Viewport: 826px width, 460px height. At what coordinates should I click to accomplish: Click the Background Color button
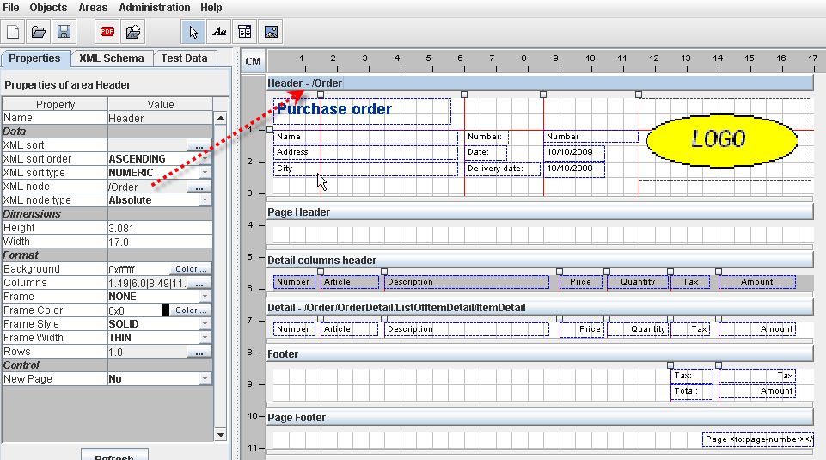click(191, 269)
